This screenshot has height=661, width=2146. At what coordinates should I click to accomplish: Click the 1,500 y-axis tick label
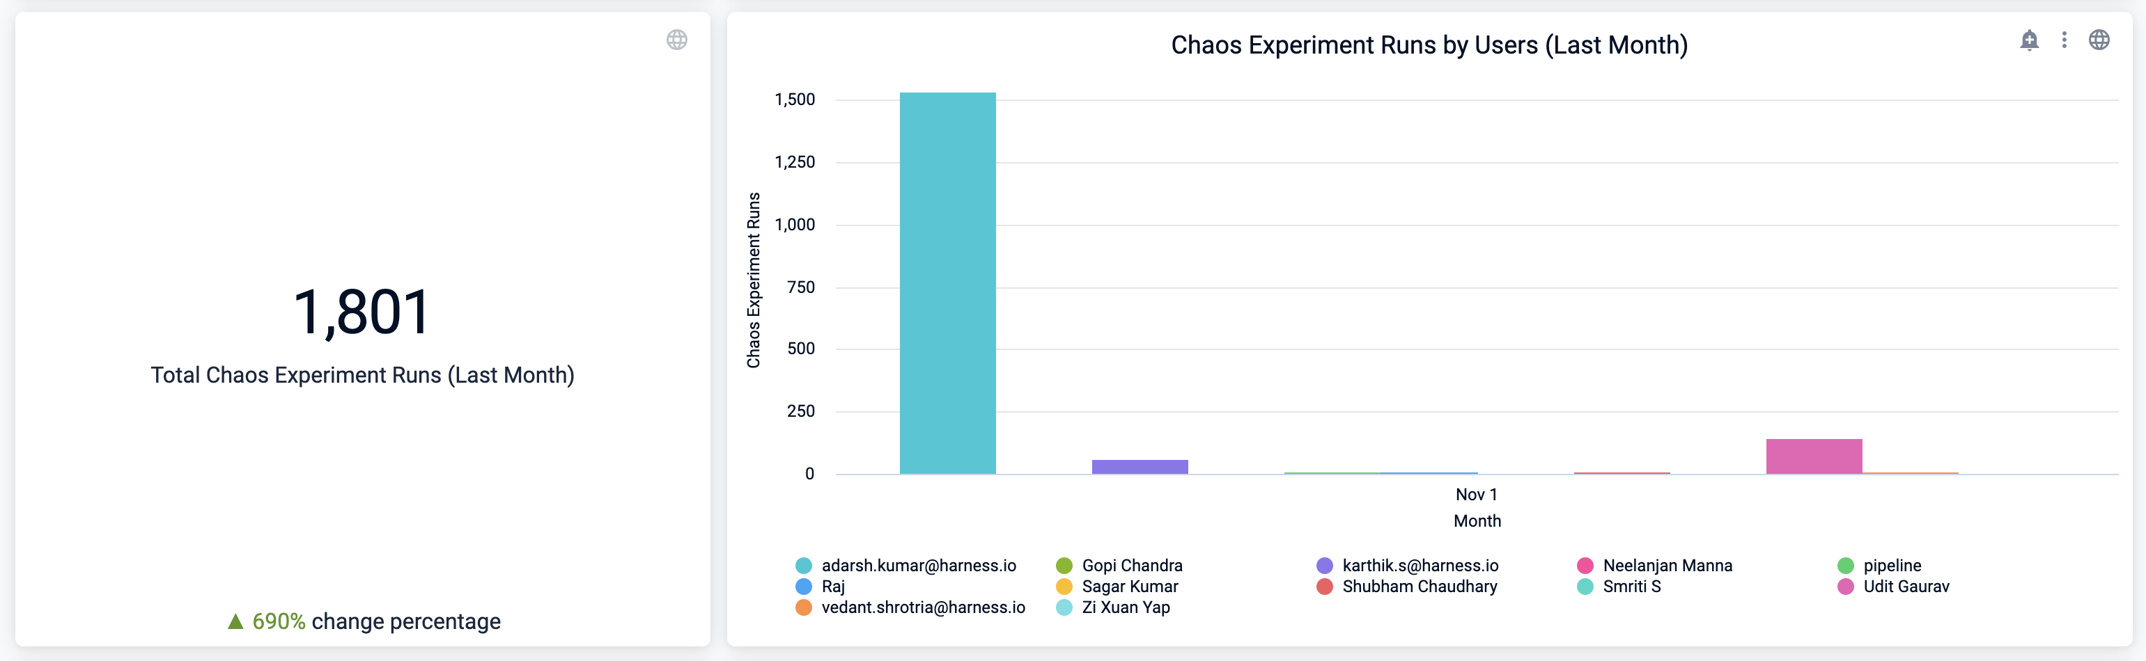tap(795, 100)
